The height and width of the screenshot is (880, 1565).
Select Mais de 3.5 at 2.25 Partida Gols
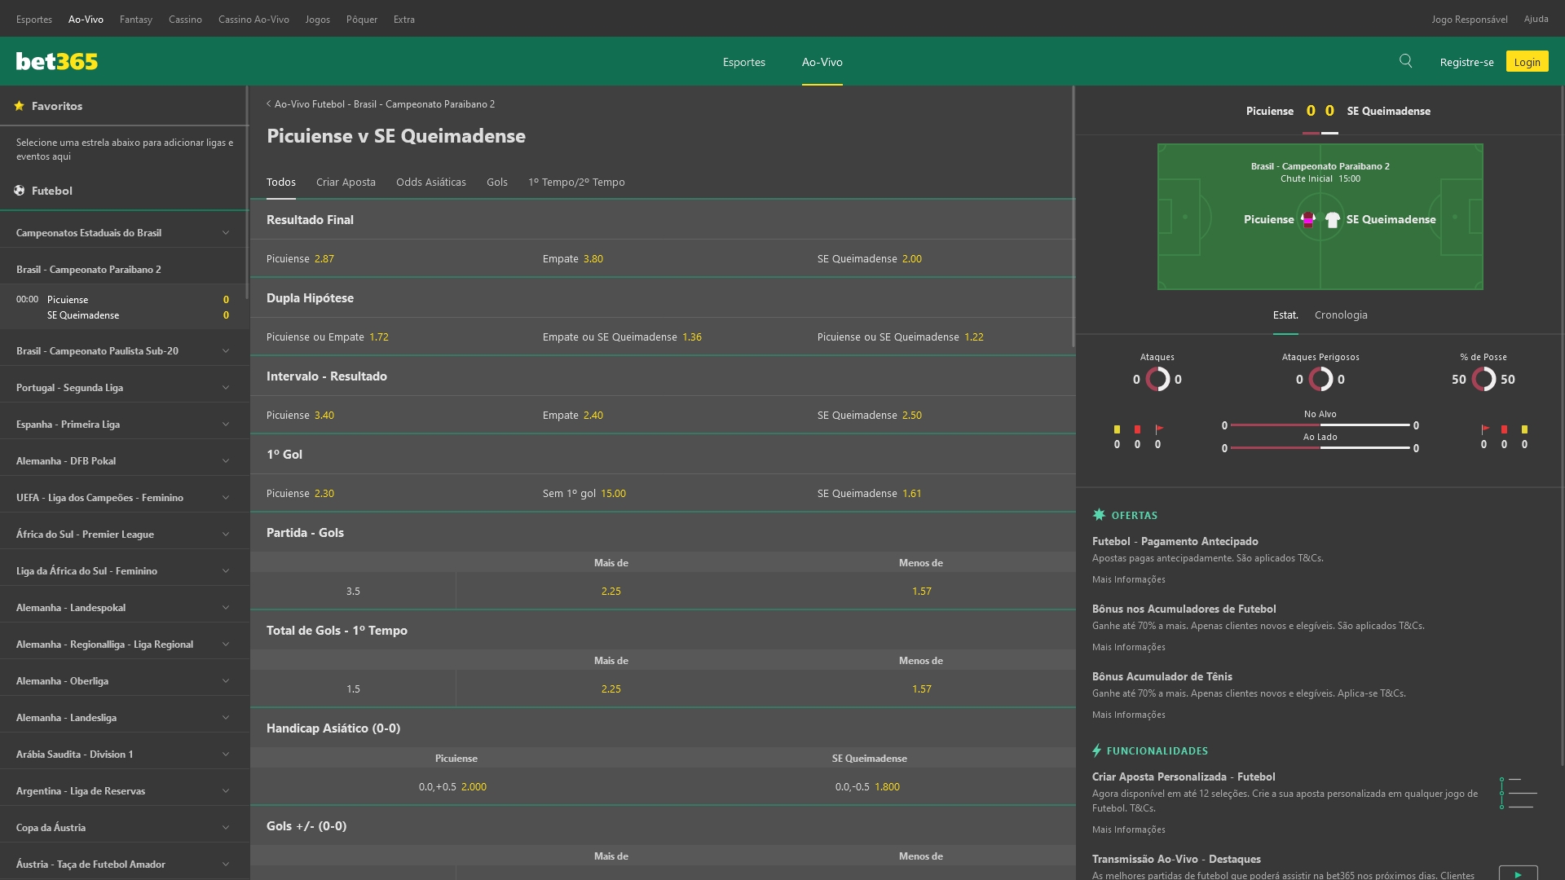pos(611,592)
